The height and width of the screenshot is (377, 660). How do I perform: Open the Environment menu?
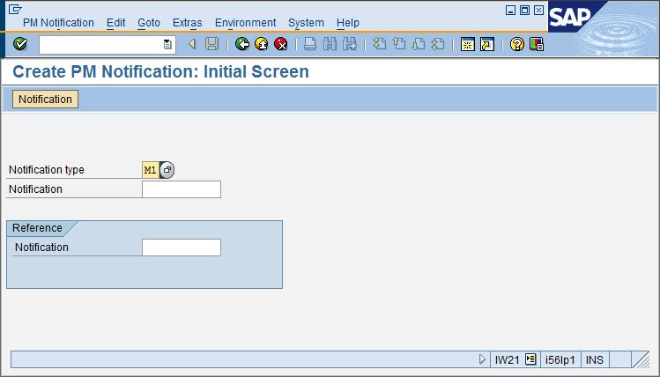click(x=245, y=23)
